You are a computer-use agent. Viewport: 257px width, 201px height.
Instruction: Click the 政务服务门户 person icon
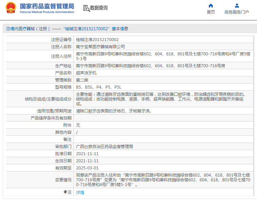(237, 6)
